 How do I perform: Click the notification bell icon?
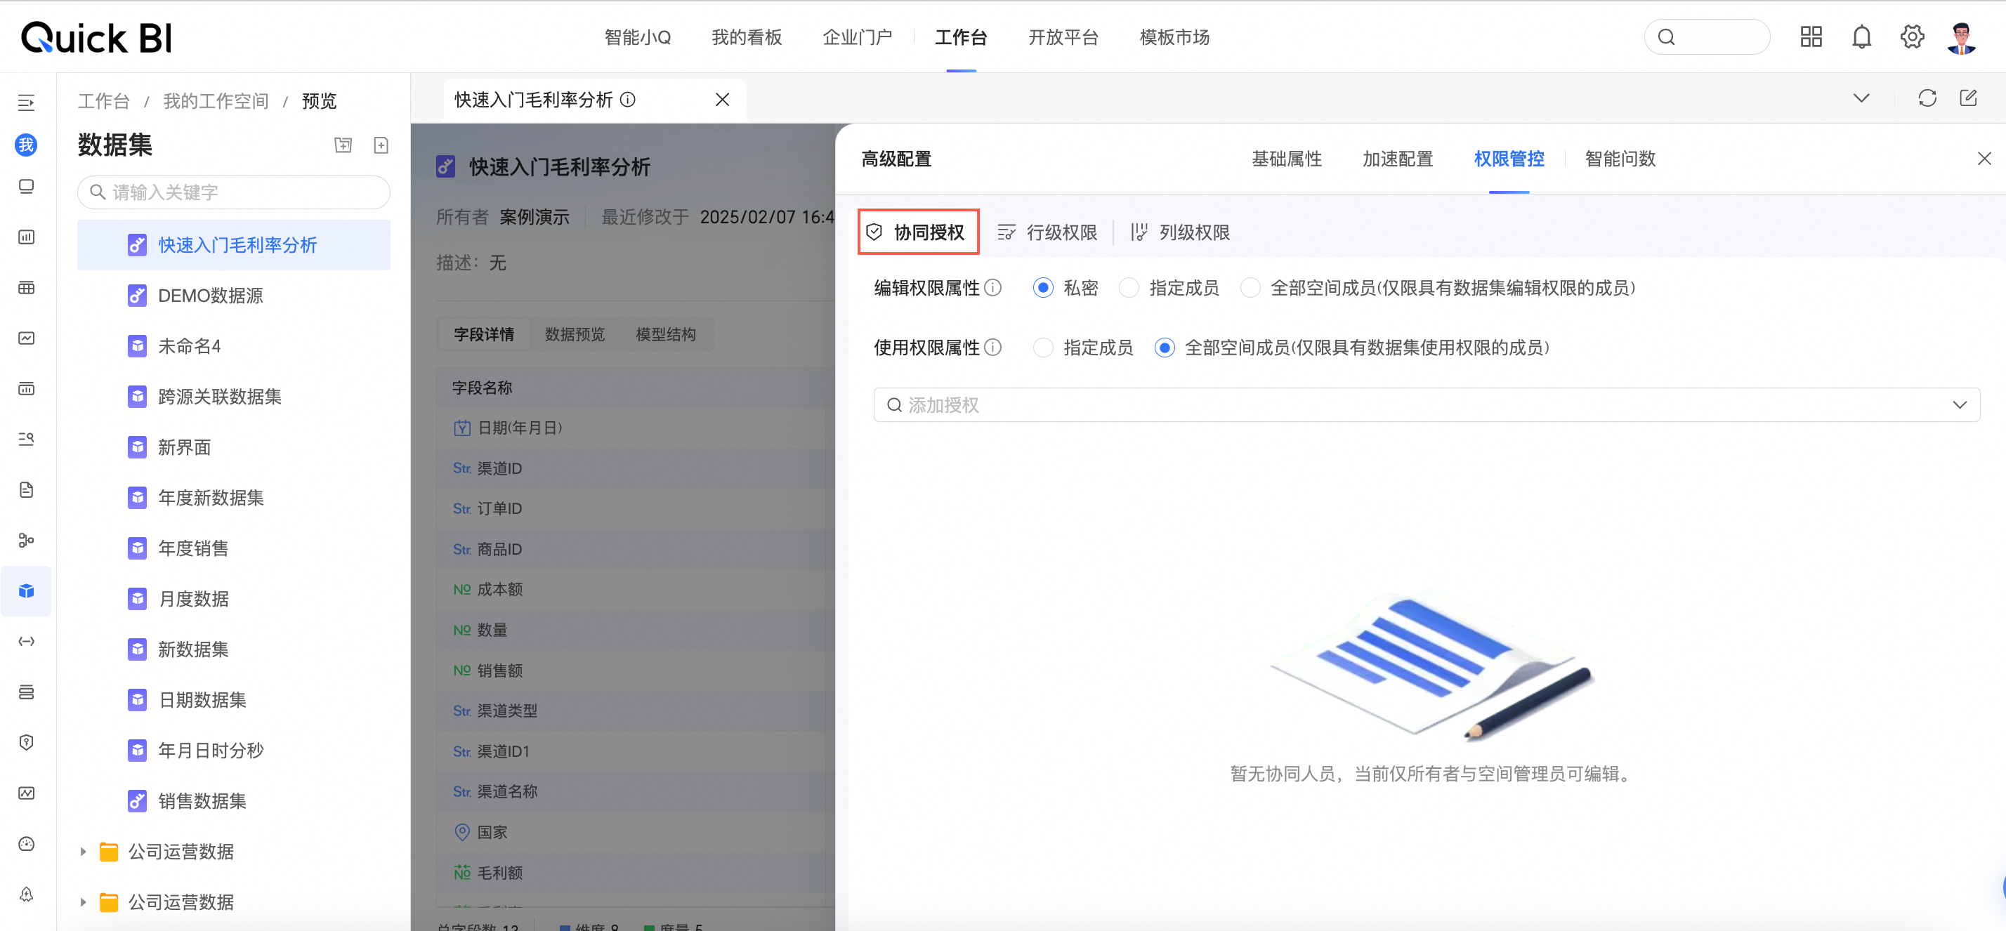1861,37
